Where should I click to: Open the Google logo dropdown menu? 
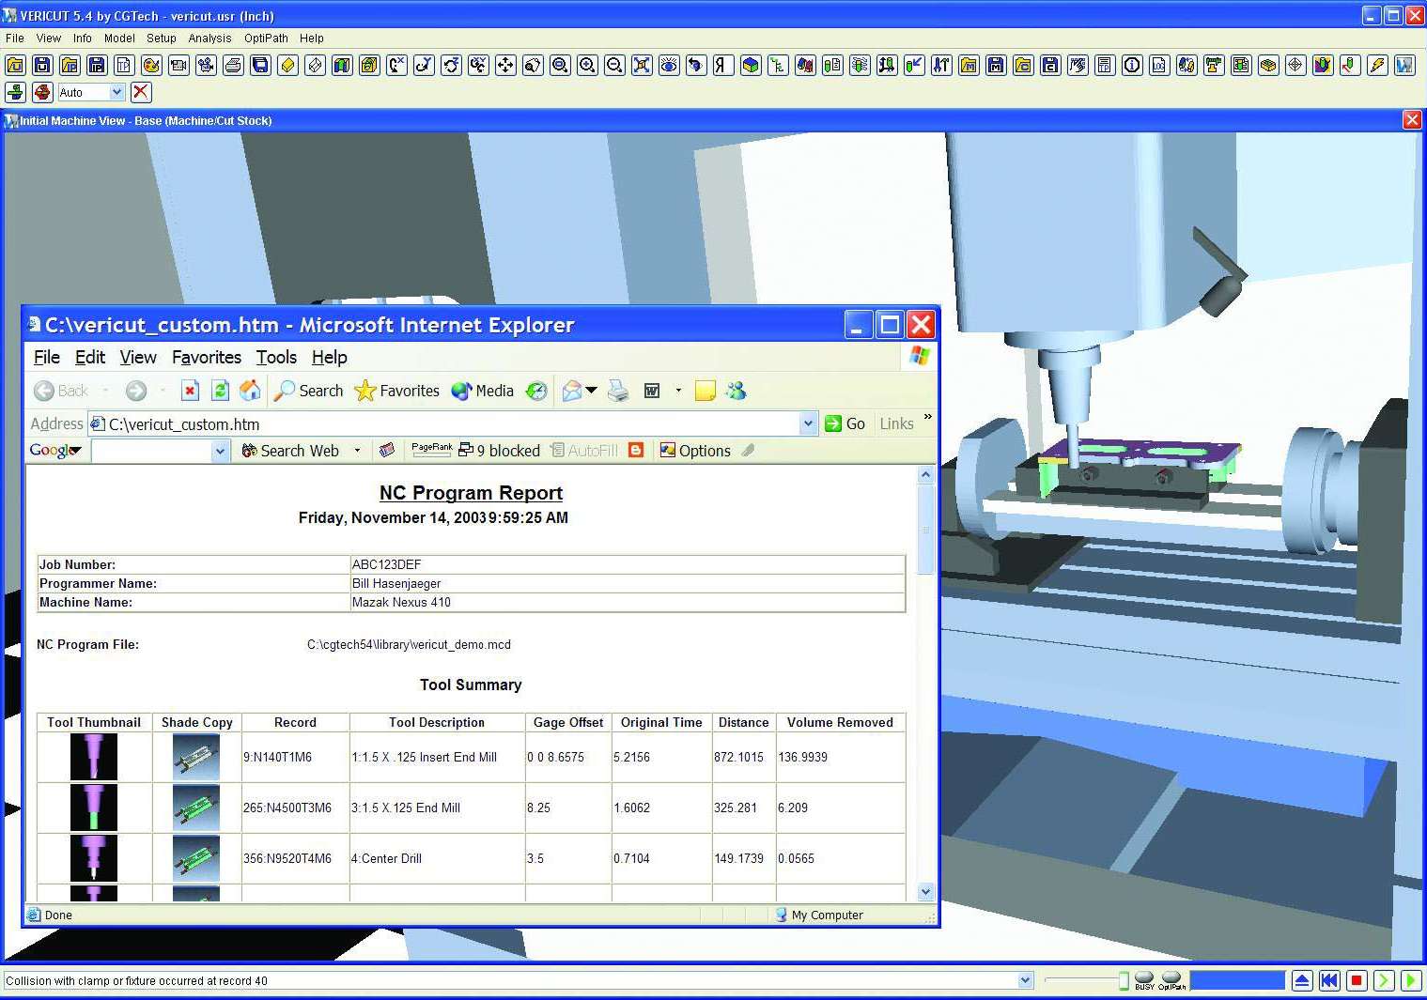pyautogui.click(x=55, y=451)
